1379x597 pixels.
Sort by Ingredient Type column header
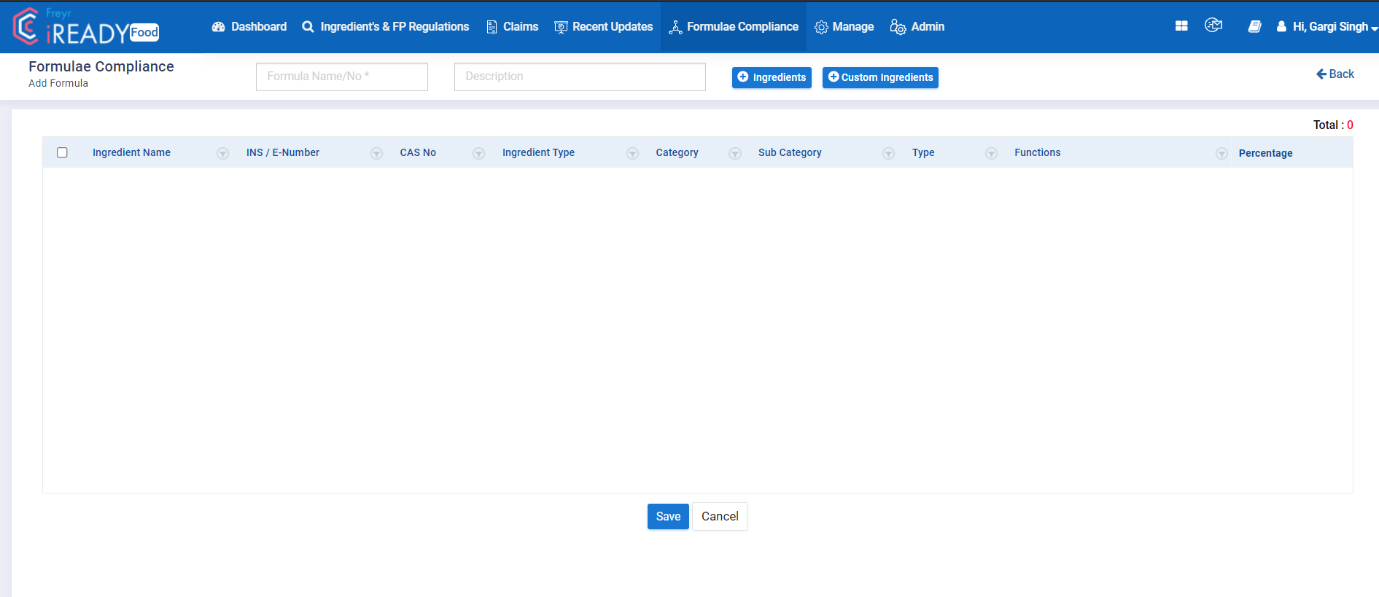pos(538,152)
